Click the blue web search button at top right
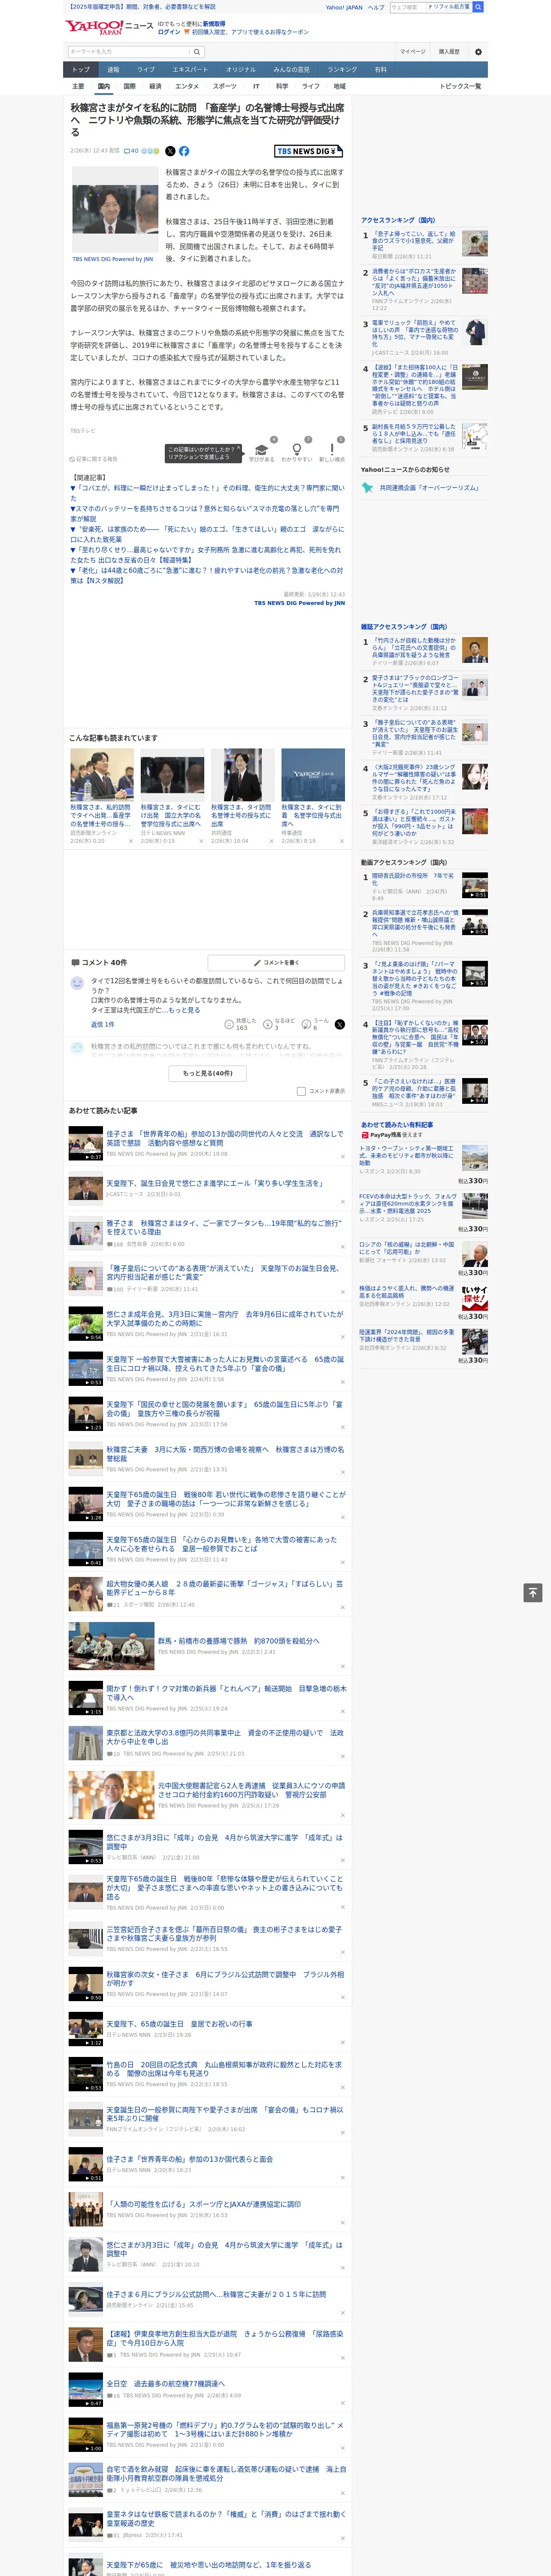The width and height of the screenshot is (551, 2576). [x=478, y=7]
